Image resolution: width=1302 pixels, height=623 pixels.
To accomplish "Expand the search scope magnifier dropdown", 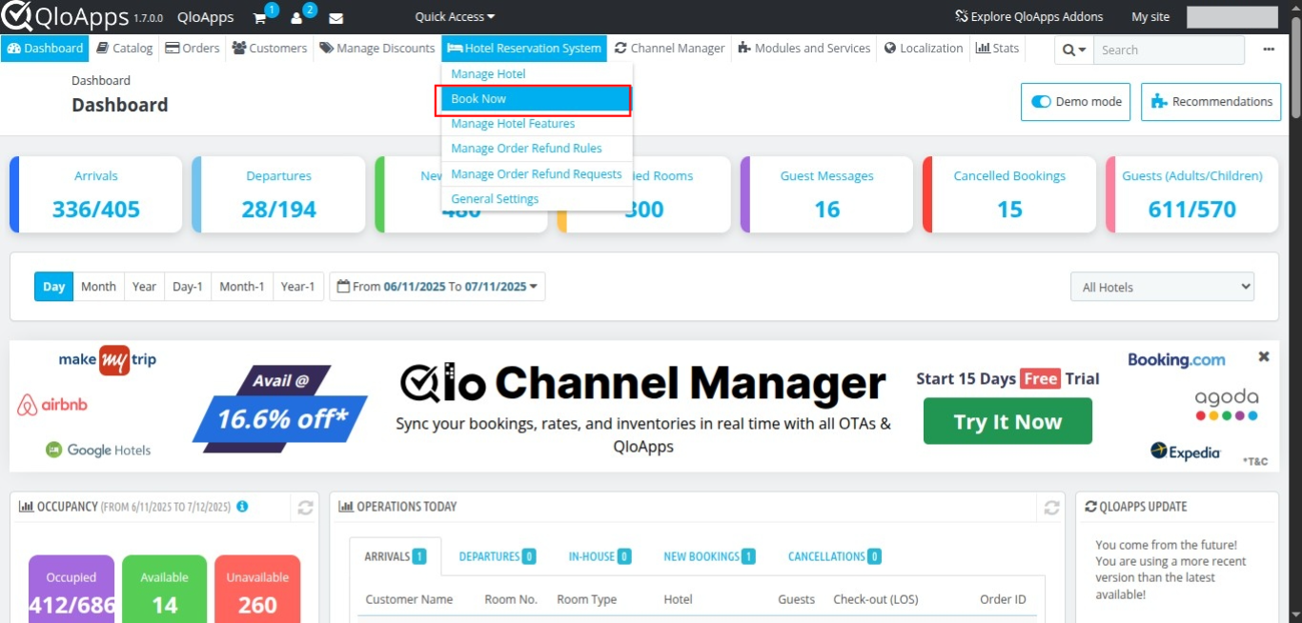I will click(1074, 50).
